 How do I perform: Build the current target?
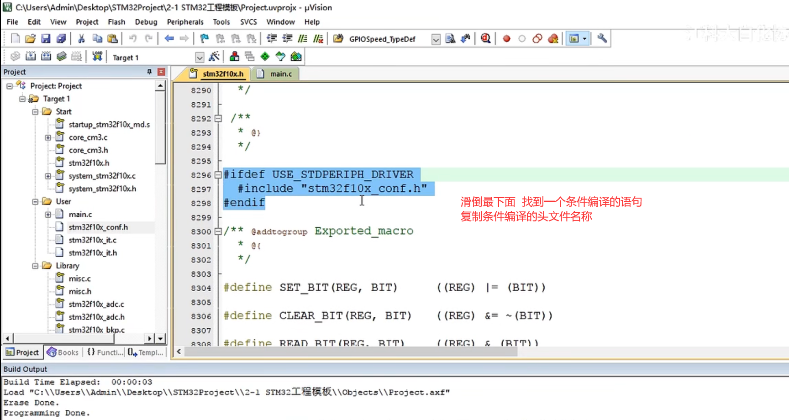[x=30, y=56]
